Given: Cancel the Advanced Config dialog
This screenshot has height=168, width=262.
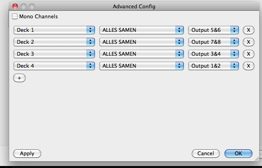Looking at the screenshot, I should click(206, 154).
